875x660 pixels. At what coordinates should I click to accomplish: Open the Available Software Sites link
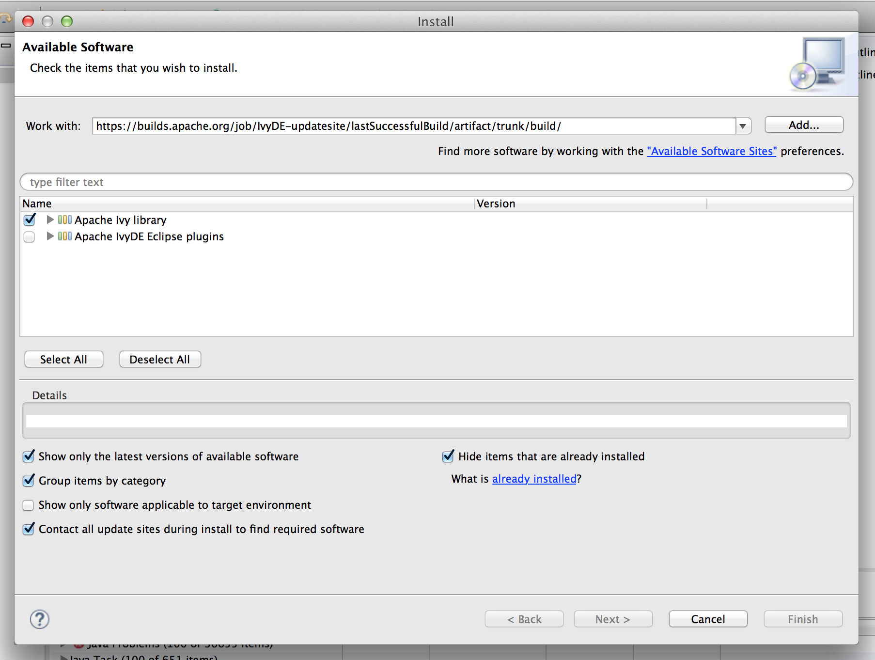point(712,151)
